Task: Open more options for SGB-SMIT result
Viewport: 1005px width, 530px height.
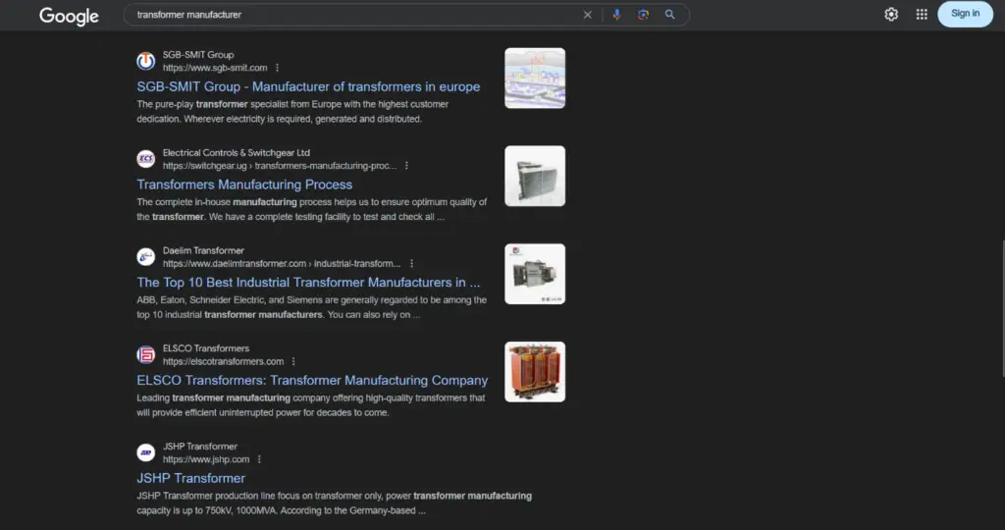Action: (x=278, y=68)
